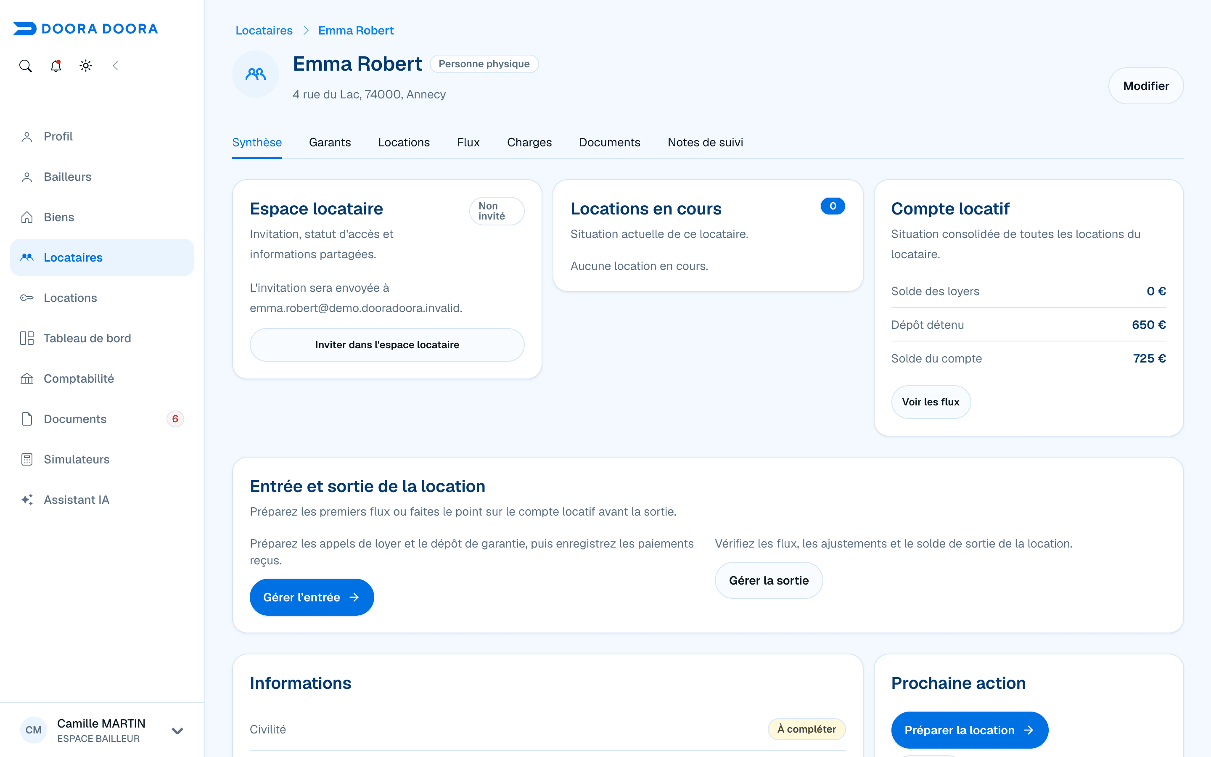Open notifications bell icon
The height and width of the screenshot is (757, 1211).
click(56, 66)
